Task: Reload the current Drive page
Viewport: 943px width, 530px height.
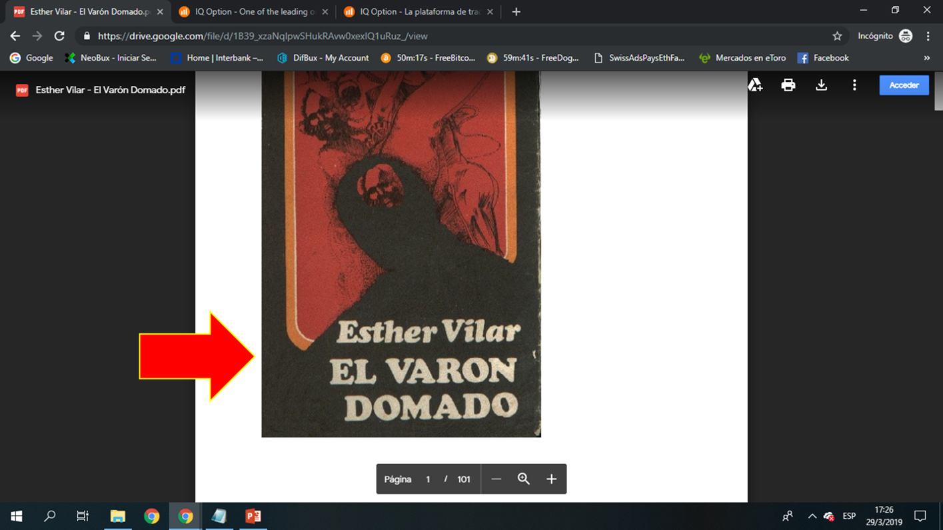Action: tap(59, 36)
